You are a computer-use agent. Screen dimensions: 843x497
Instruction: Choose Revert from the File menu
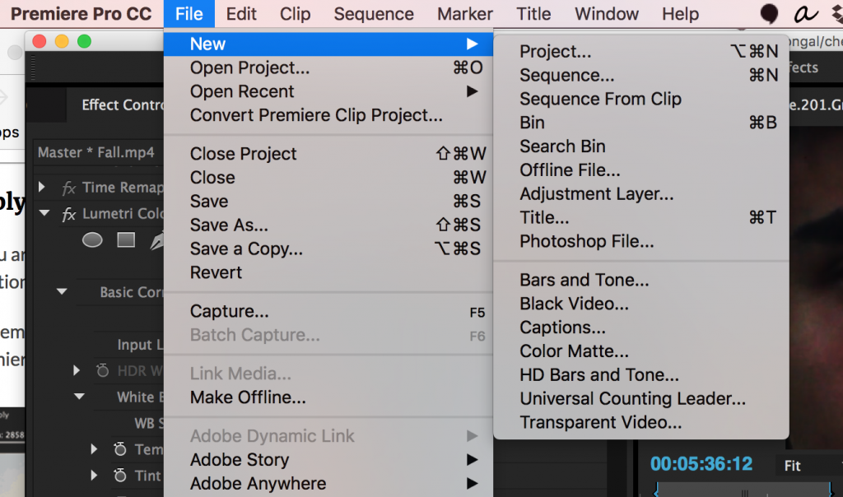pyautogui.click(x=328, y=272)
